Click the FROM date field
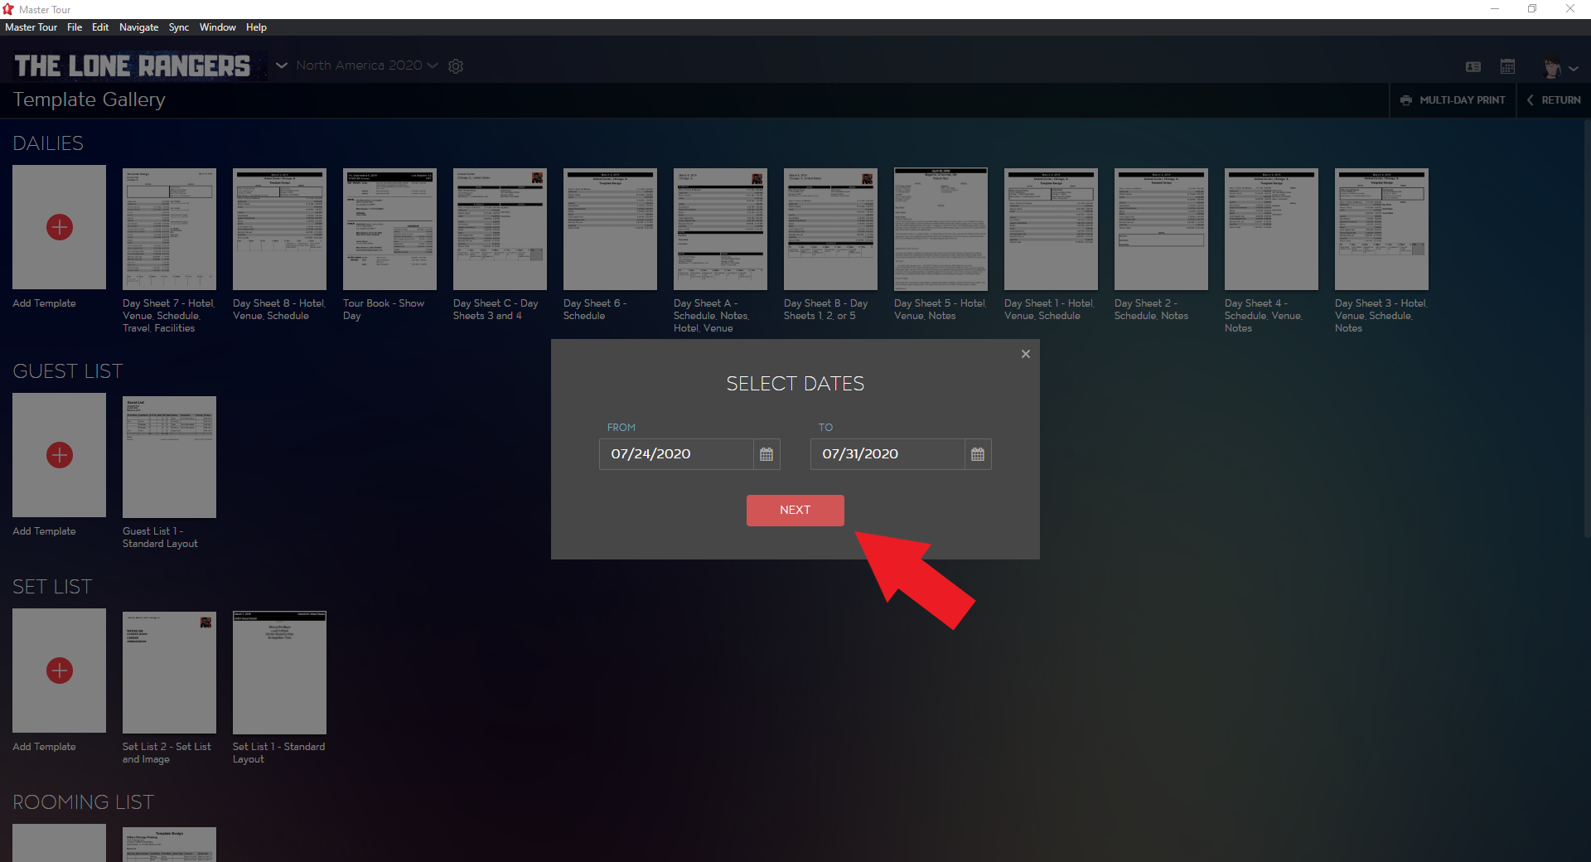 pyautogui.click(x=676, y=454)
